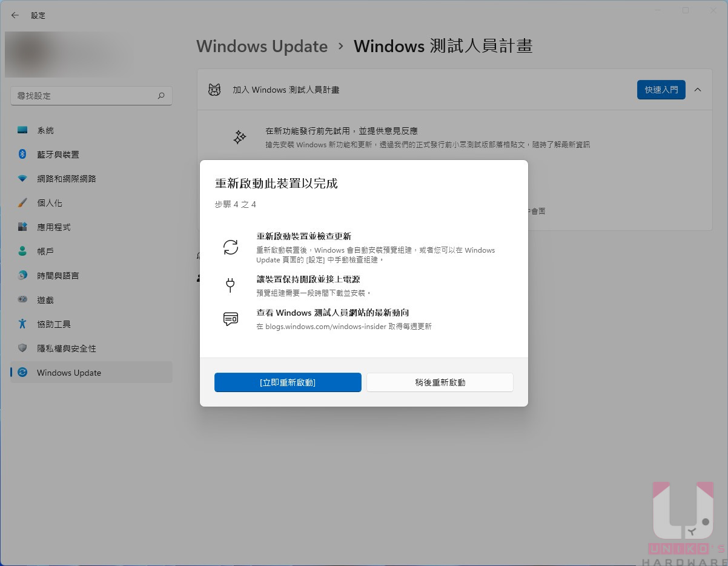
Task: Click the 系統 monitor icon
Action: tap(22, 130)
